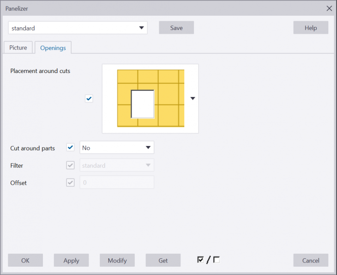This screenshot has width=337, height=275.
Task: Click the OK button
Action: 25,260
